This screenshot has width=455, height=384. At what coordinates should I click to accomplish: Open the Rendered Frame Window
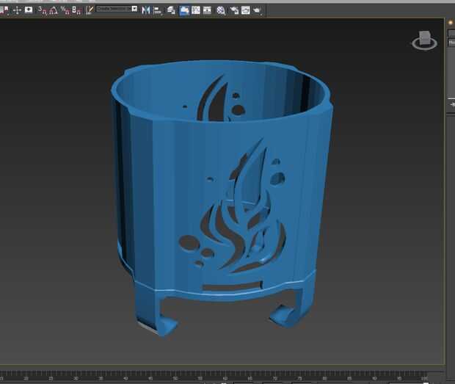[246, 10]
